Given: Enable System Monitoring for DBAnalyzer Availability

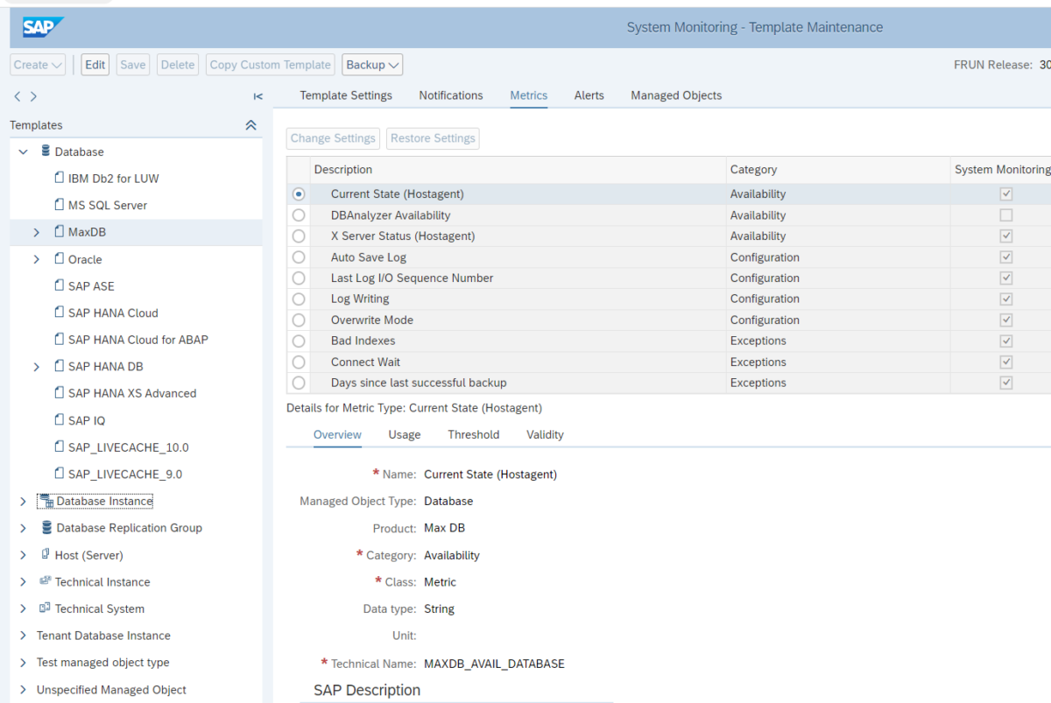Looking at the screenshot, I should coord(1005,214).
